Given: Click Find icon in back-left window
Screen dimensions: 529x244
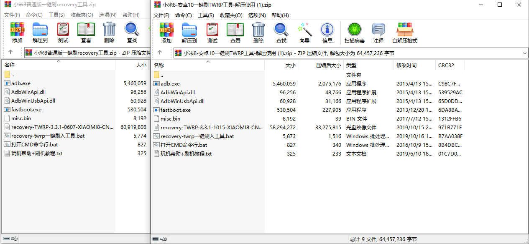Looking at the screenshot, I should click(x=132, y=33).
